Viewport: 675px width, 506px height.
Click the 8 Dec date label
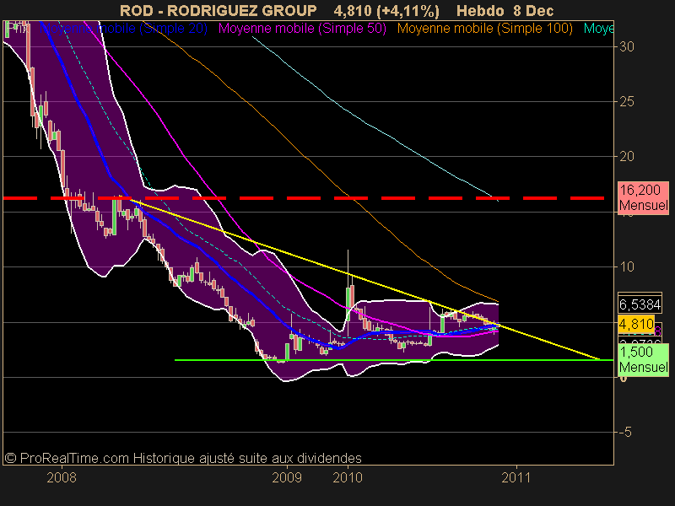533,10
